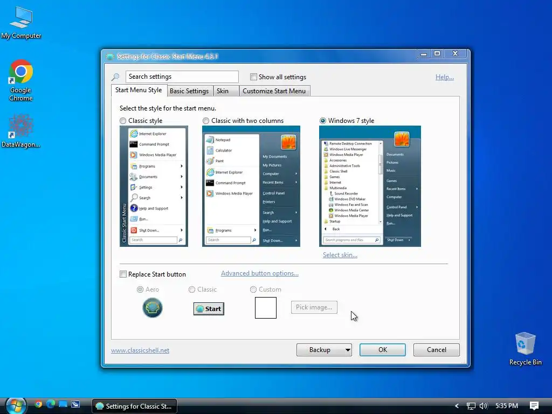Visit the www.classicshell.net link

tap(140, 350)
